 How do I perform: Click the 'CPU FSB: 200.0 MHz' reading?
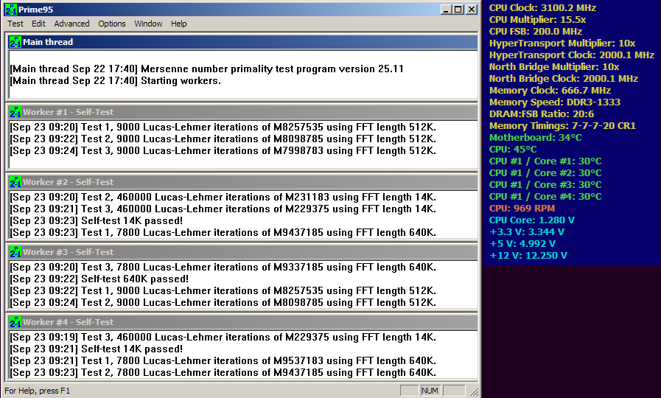(x=536, y=31)
